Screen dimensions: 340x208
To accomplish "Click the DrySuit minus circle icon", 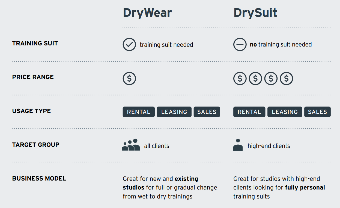I will coord(240,45).
